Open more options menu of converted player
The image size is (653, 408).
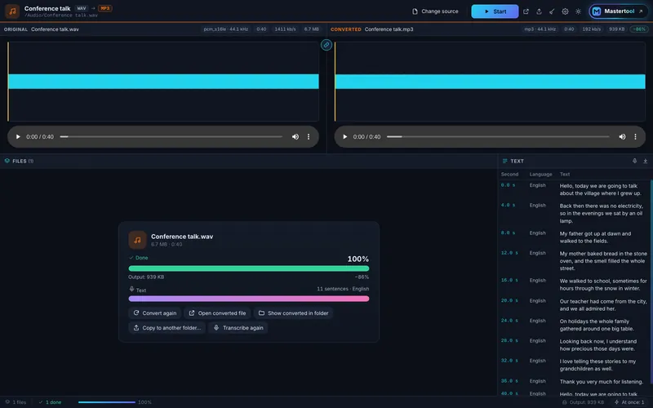click(636, 136)
